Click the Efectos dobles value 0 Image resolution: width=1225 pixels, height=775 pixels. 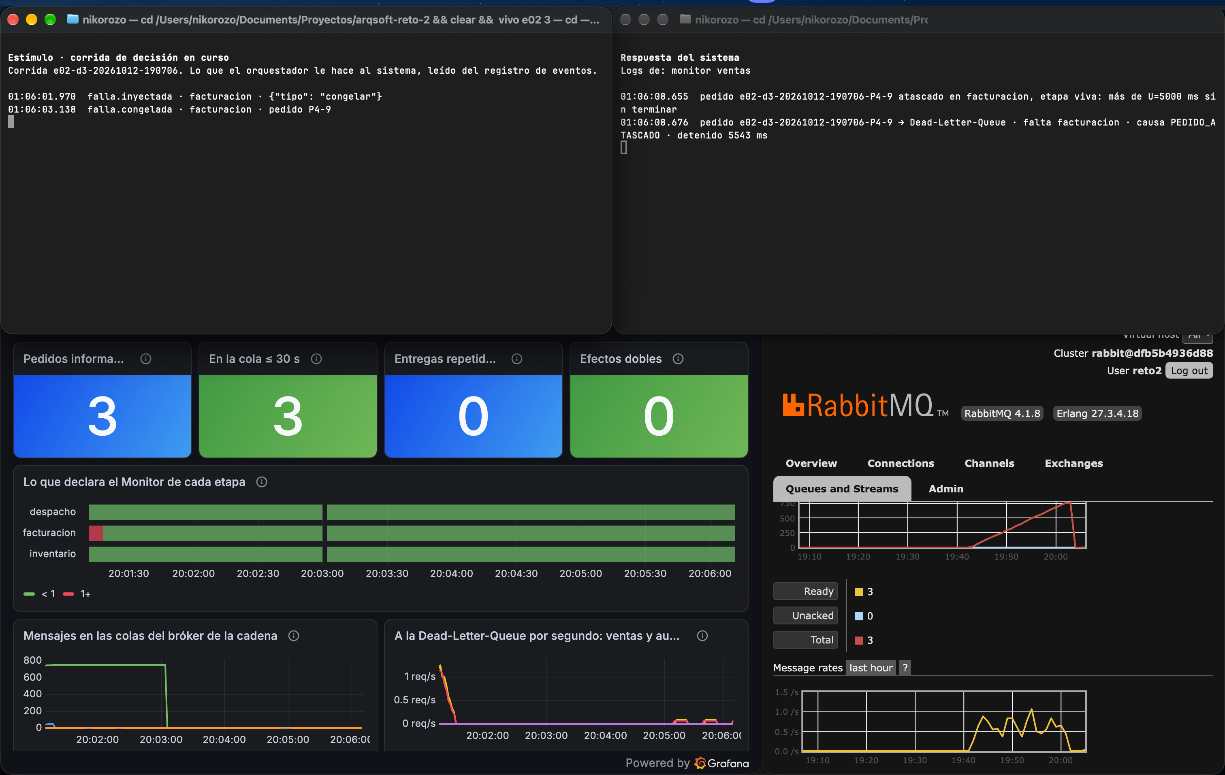click(x=659, y=417)
